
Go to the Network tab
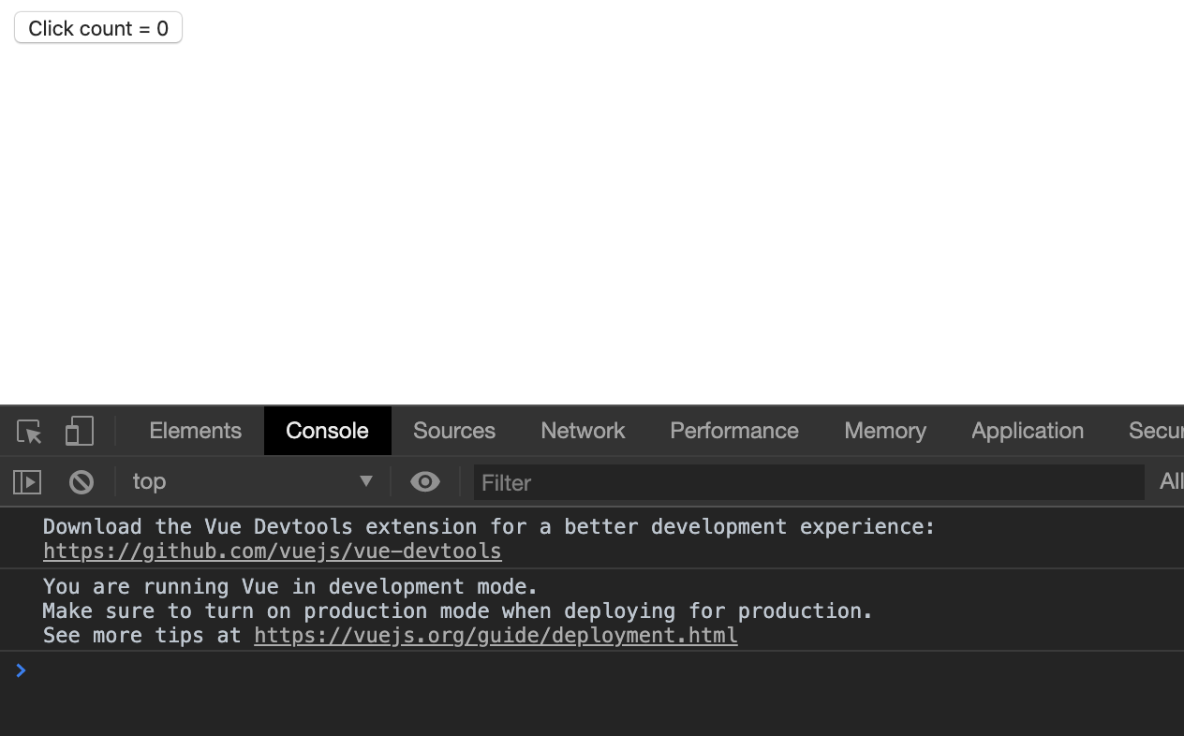tap(583, 431)
